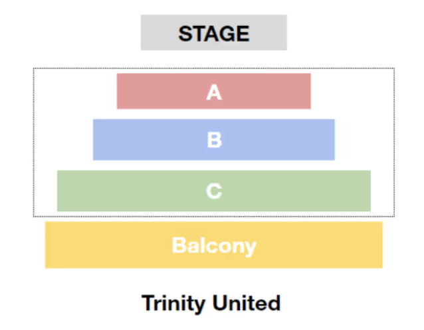Image resolution: width=424 pixels, height=330 pixels.
Task: Click the STAGE text label
Action: pos(213,33)
